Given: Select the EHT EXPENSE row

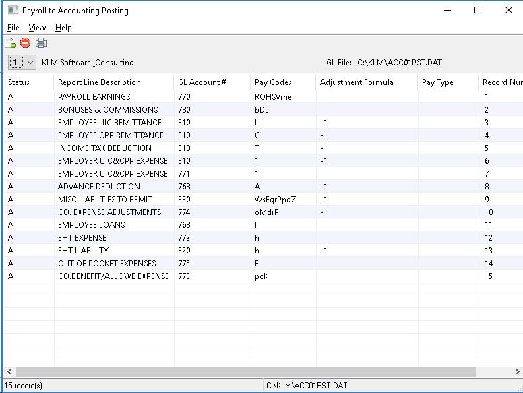Looking at the screenshot, I should coord(263,237).
